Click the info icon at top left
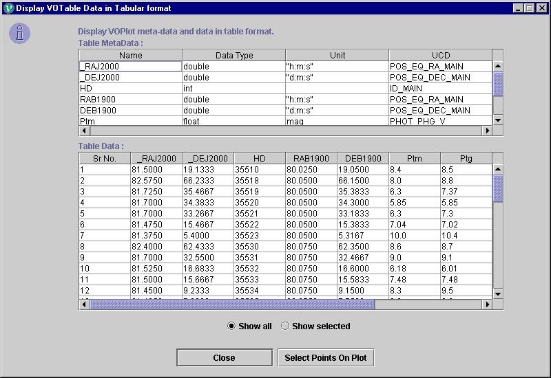551x378 pixels. 20,33
